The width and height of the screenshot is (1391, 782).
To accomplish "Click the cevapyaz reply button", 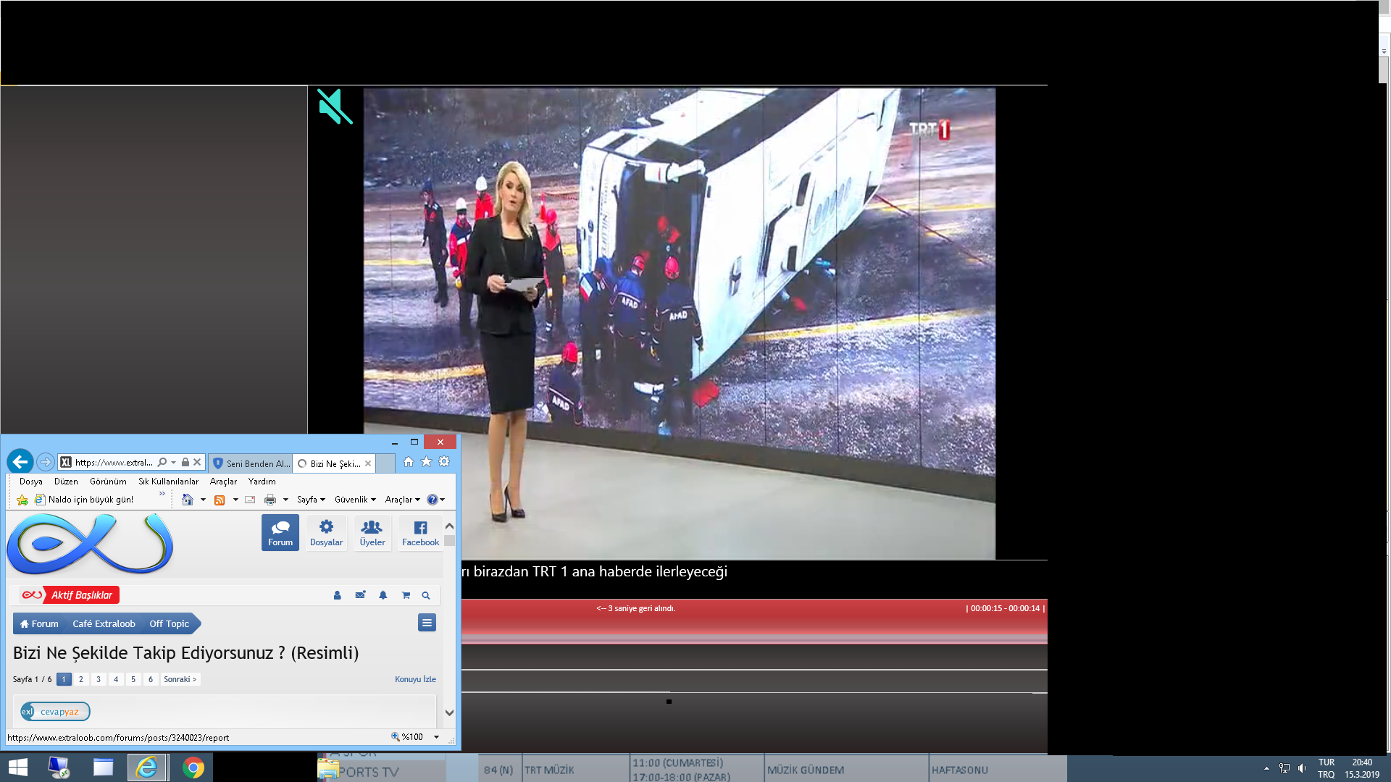I will 55,712.
